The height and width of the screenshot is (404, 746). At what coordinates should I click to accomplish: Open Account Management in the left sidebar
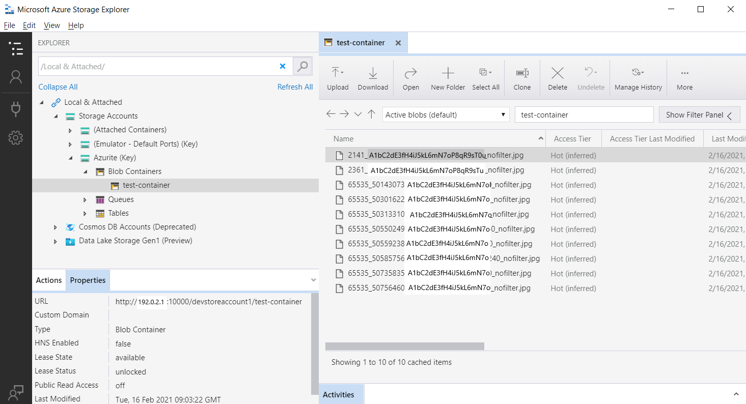click(16, 77)
